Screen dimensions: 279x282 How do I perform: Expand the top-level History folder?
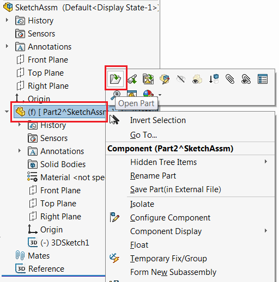coord(7,20)
